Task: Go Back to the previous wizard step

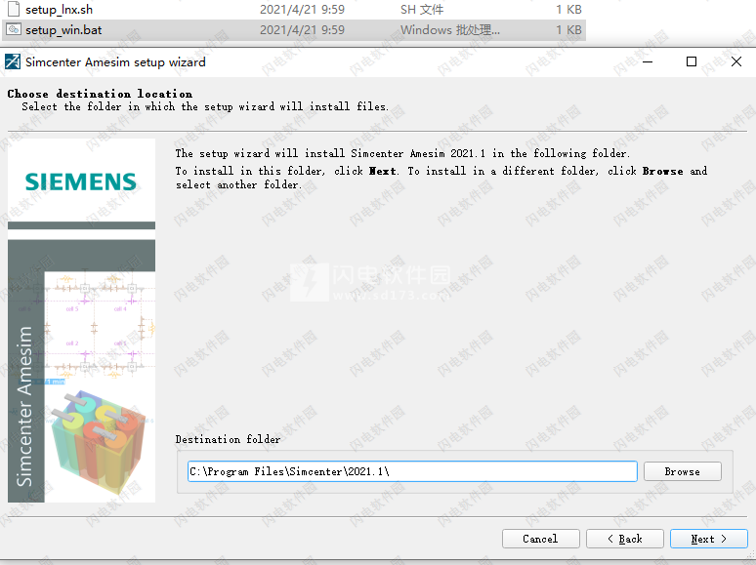Action: [x=625, y=539]
